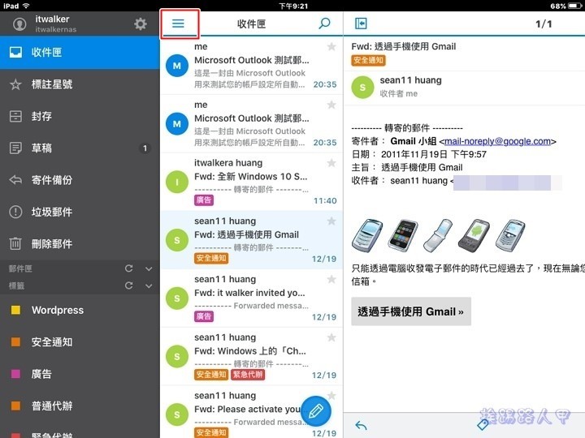Open the 草稿 drafts folder
The height and width of the screenshot is (438, 585).
click(80, 148)
